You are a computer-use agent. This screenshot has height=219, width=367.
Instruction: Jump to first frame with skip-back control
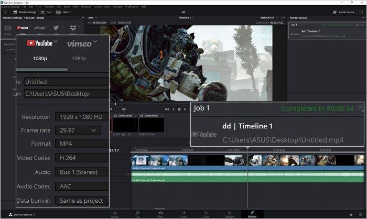tap(167, 109)
